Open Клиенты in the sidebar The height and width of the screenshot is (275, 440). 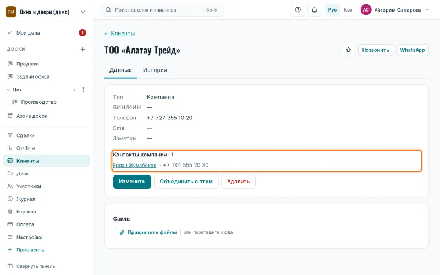(x=47, y=161)
